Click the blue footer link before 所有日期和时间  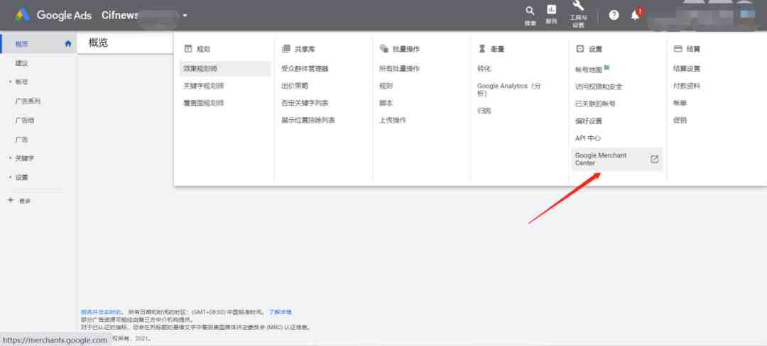click(x=101, y=312)
